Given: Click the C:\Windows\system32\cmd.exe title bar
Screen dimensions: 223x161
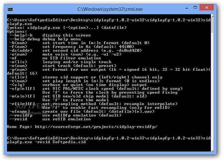Looking at the screenshot, I should click(x=110, y=9).
